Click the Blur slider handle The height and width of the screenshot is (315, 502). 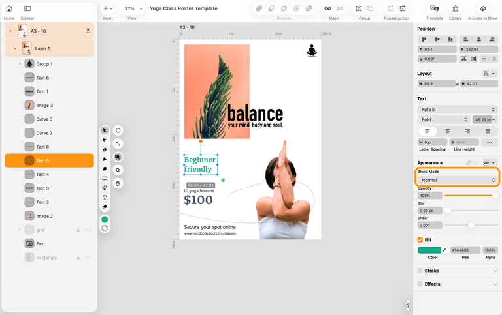448,211
